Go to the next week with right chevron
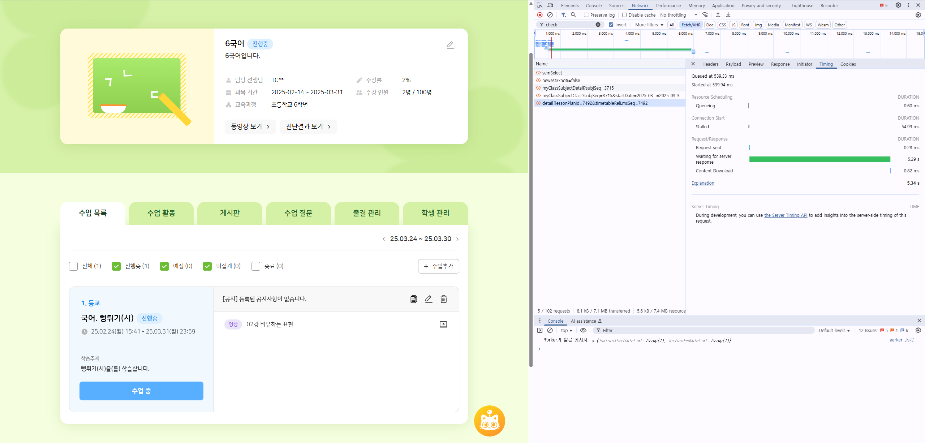Screen dimensions: 925x443 [x=457, y=239]
